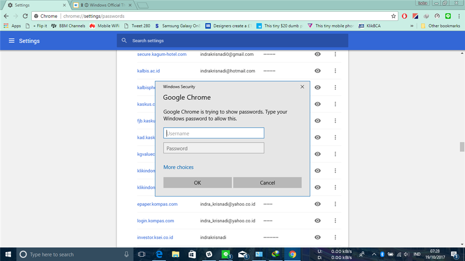Click OK in the Windows Security dialog
This screenshot has width=465, height=261.
click(198, 182)
